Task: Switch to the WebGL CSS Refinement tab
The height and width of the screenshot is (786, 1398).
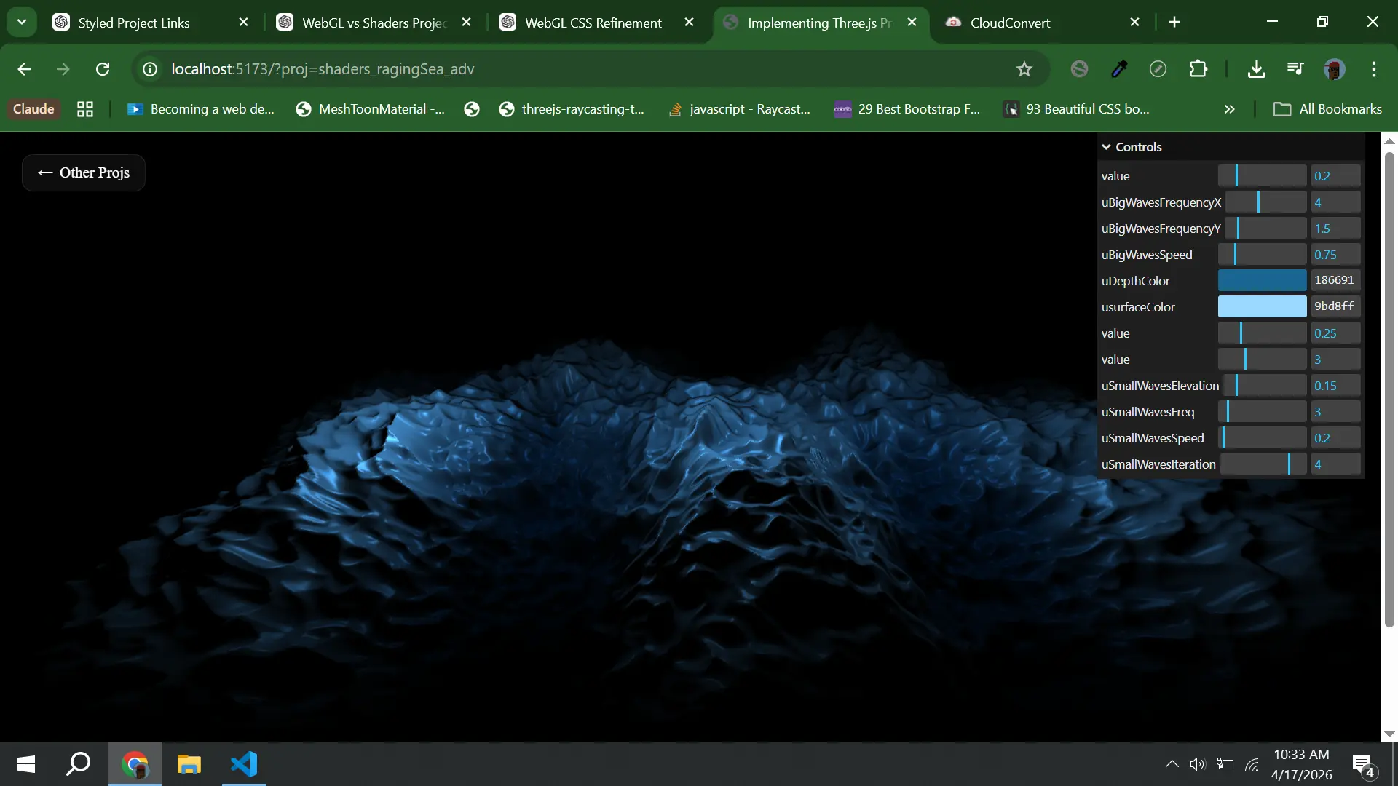Action: click(x=593, y=23)
